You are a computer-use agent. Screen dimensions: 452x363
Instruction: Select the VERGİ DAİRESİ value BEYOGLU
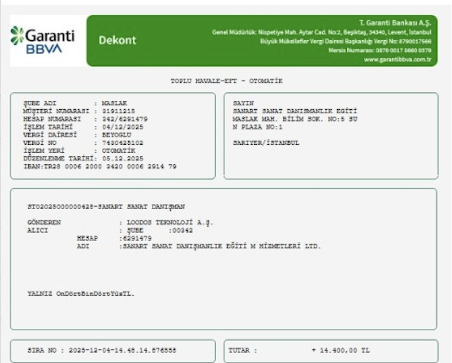coord(117,135)
